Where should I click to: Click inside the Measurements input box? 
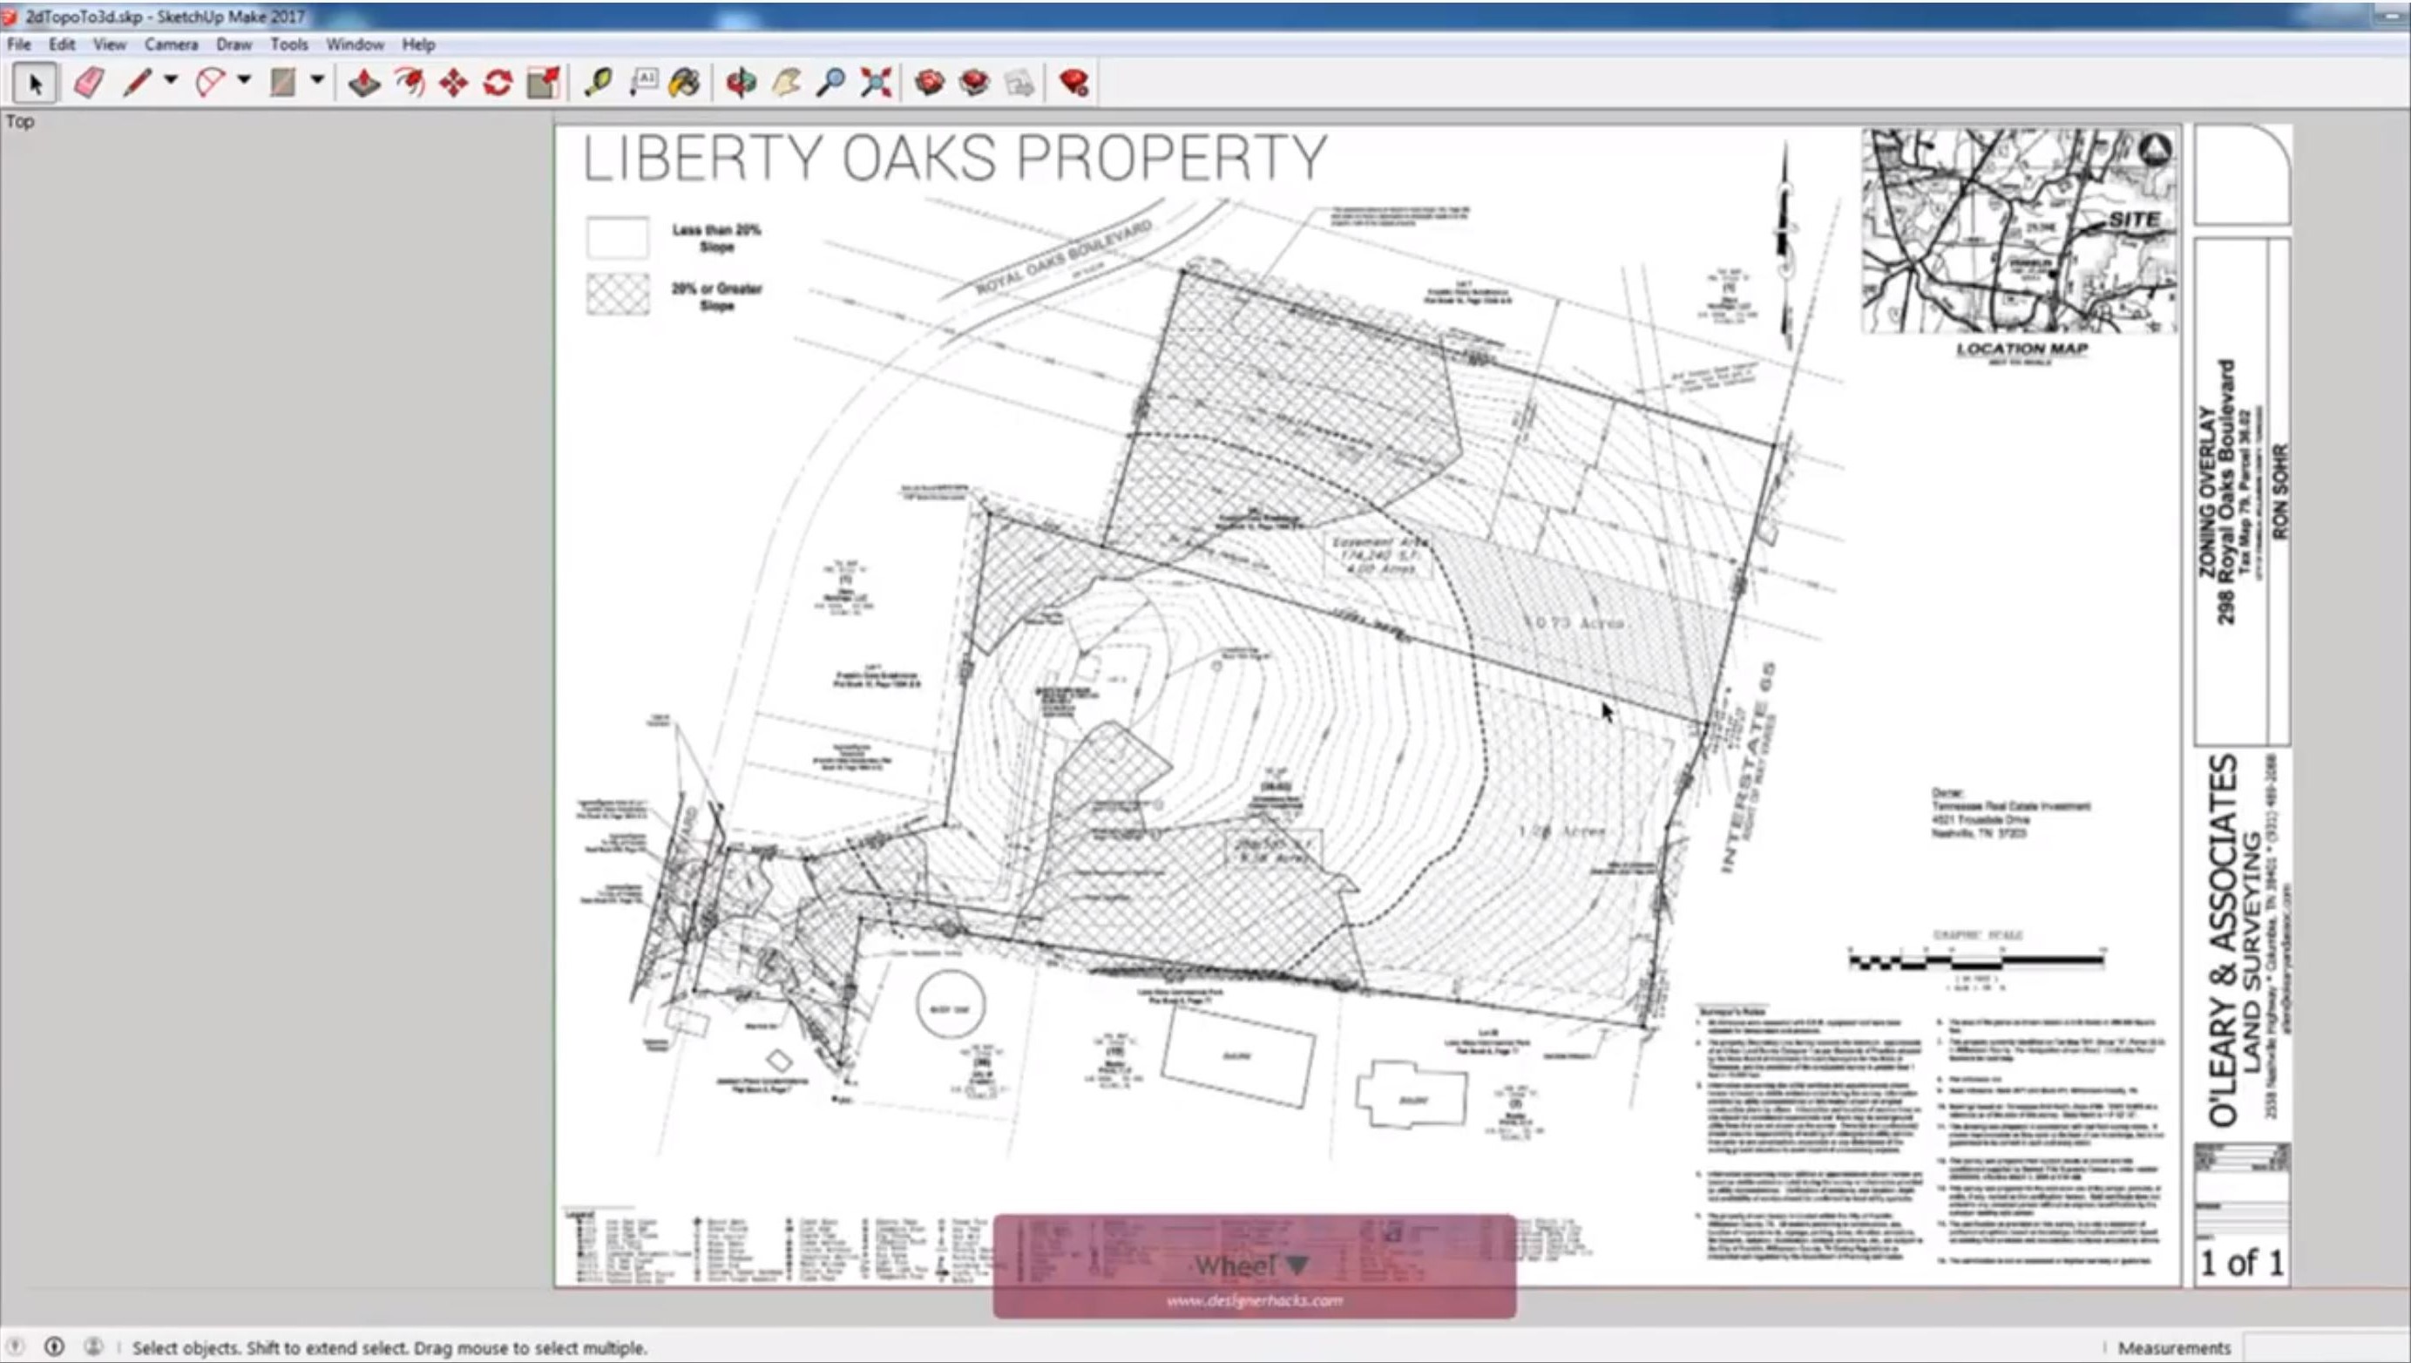point(2325,1348)
